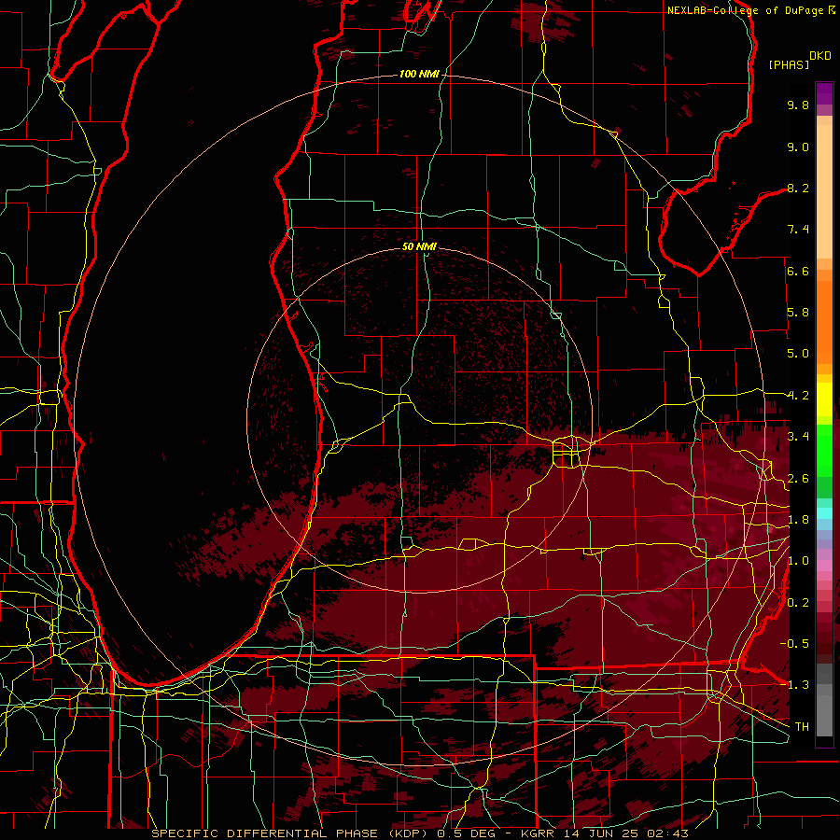Viewport: 840px width, 840px height.
Task: Click the 5.0 scale value
Action: pyautogui.click(x=798, y=354)
